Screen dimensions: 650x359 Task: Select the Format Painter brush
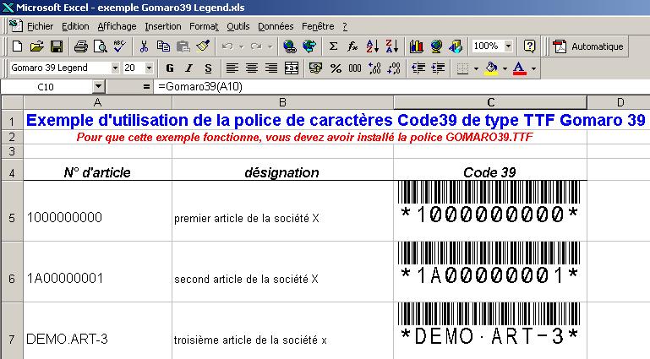coord(203,46)
